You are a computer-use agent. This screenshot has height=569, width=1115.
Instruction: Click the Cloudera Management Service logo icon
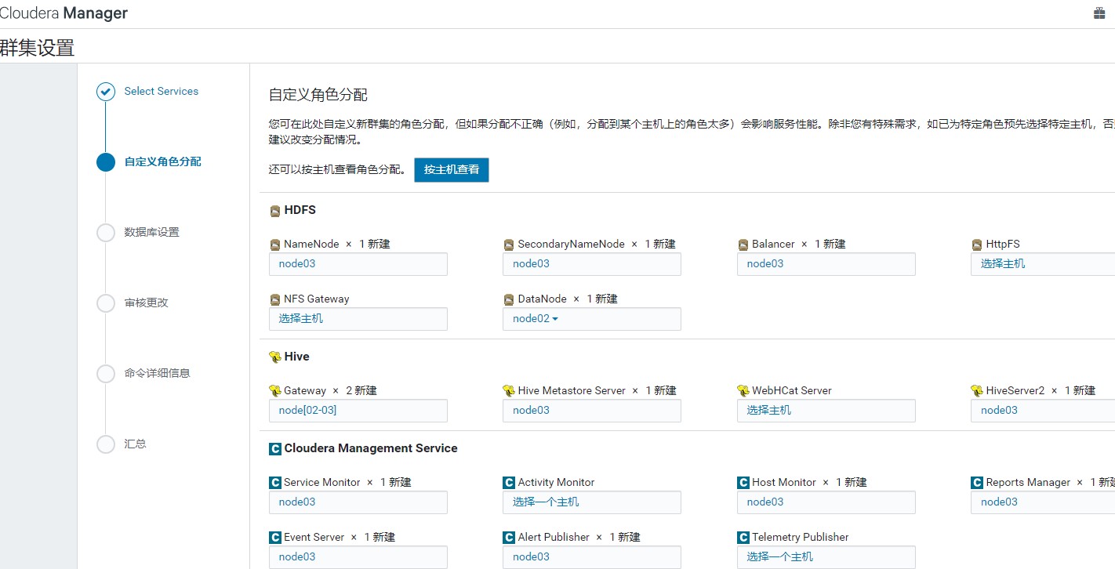274,449
